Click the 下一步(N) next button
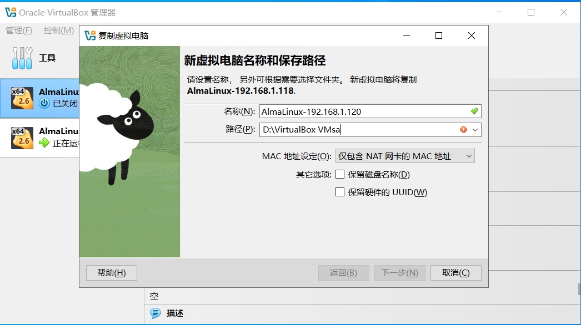Image resolution: width=581 pixels, height=325 pixels. pyautogui.click(x=400, y=273)
